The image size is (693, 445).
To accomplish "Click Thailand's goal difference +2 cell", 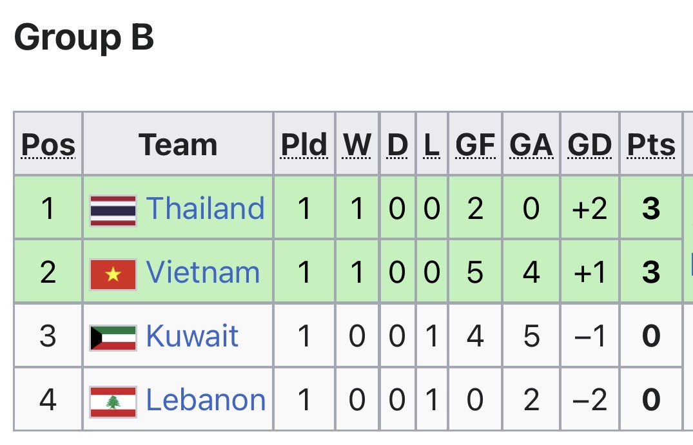I will pos(589,209).
